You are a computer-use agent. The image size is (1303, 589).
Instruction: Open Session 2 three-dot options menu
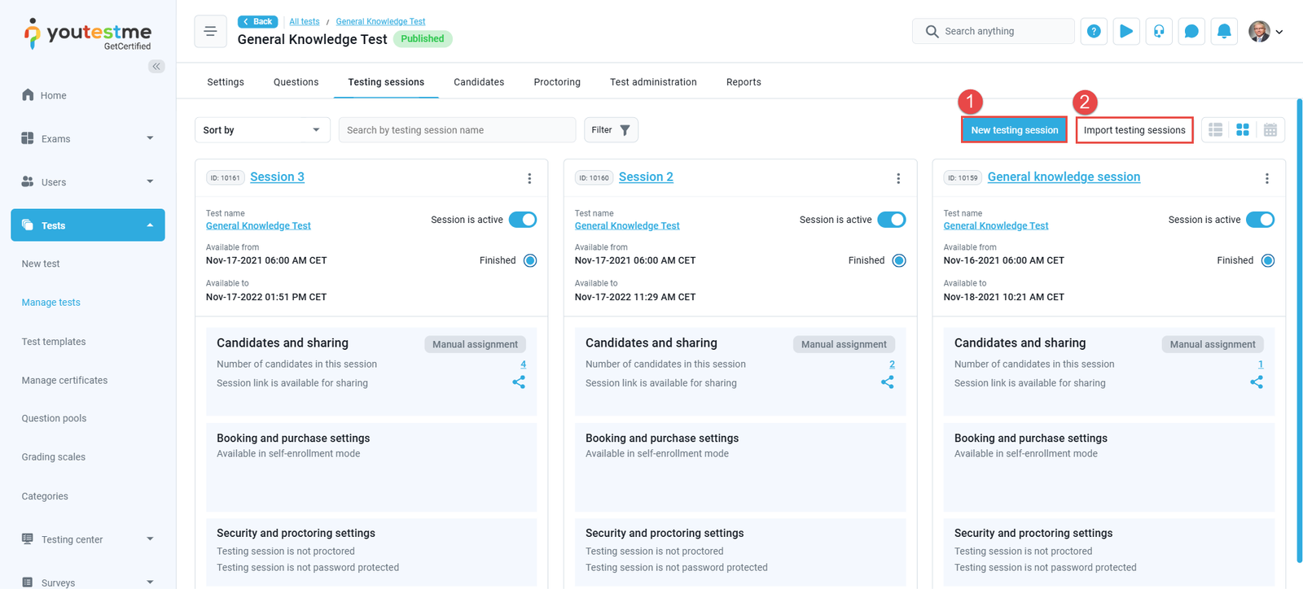pyautogui.click(x=898, y=178)
